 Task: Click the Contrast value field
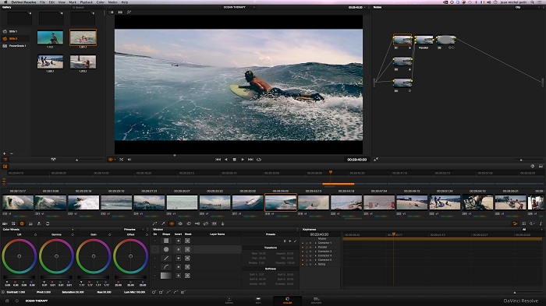tap(16, 292)
